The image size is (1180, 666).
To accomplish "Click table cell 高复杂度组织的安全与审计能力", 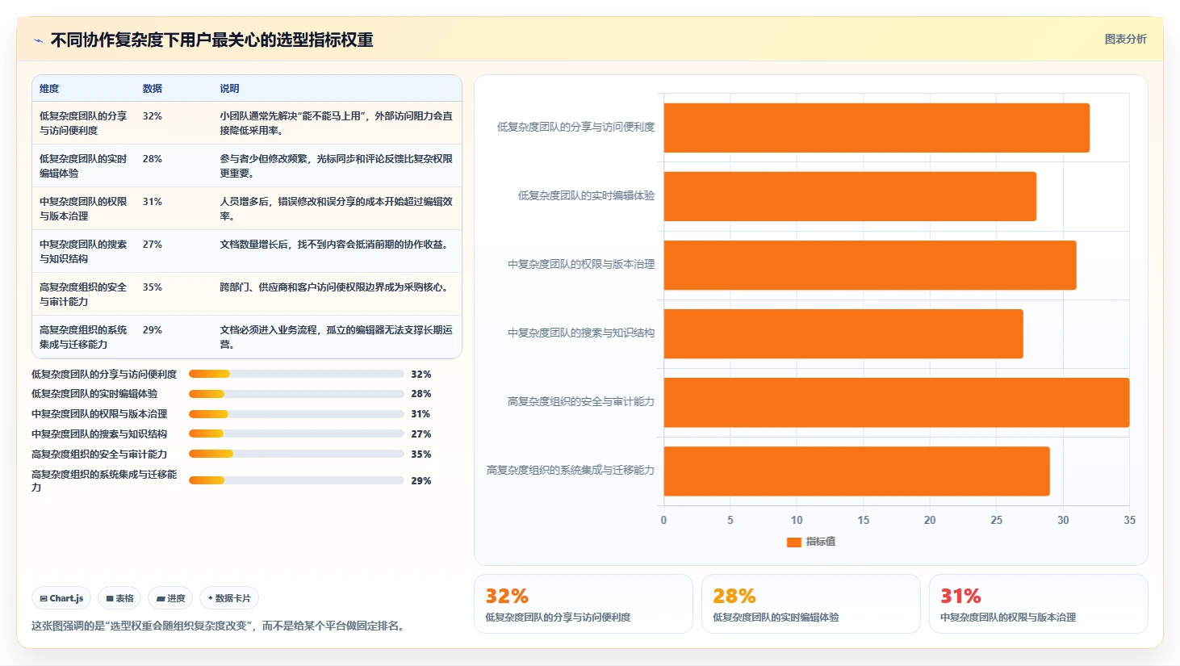I will 83,295.
